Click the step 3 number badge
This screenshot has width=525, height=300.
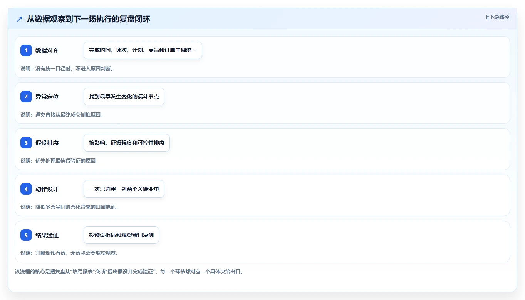click(x=26, y=143)
